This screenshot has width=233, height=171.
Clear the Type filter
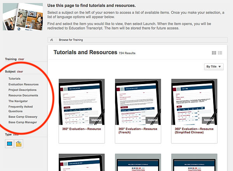tap(16, 134)
